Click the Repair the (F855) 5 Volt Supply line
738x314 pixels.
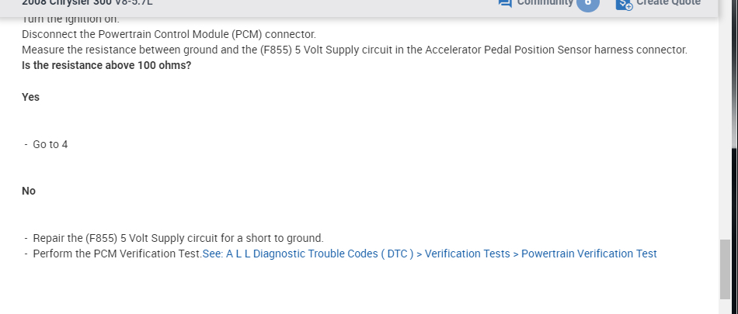point(178,238)
